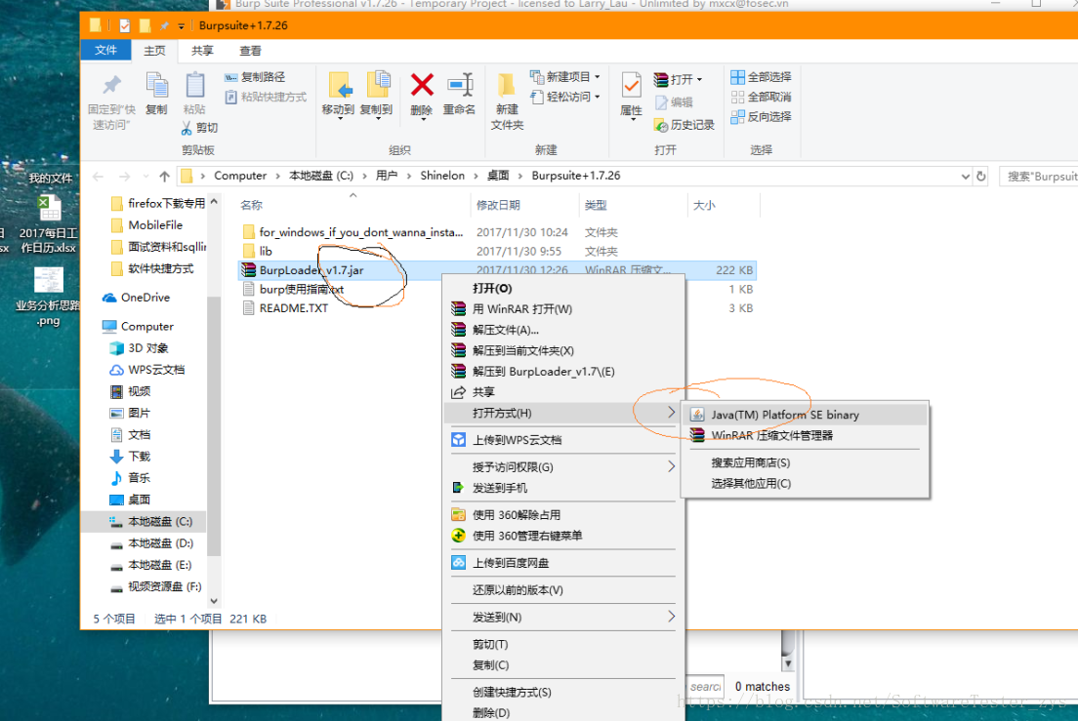Open the address bar history dropdown
Screen dimensions: 1078x721
point(966,177)
